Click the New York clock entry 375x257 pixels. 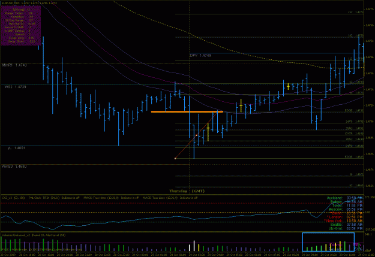click(x=343, y=220)
